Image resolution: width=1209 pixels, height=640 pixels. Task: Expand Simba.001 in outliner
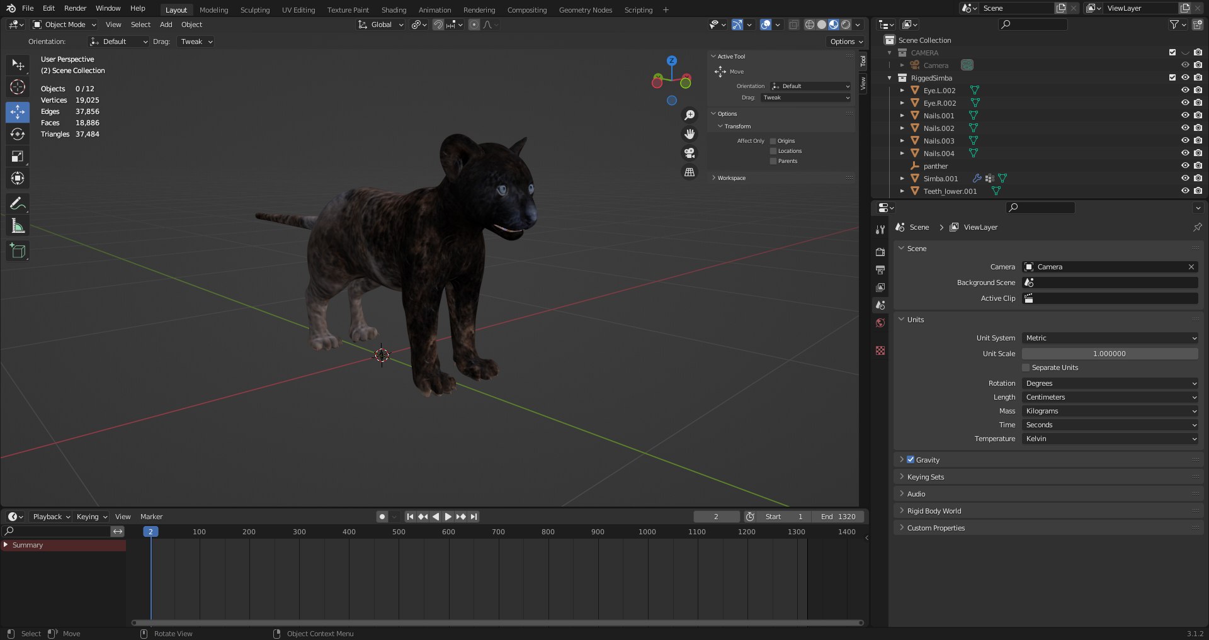coord(902,179)
